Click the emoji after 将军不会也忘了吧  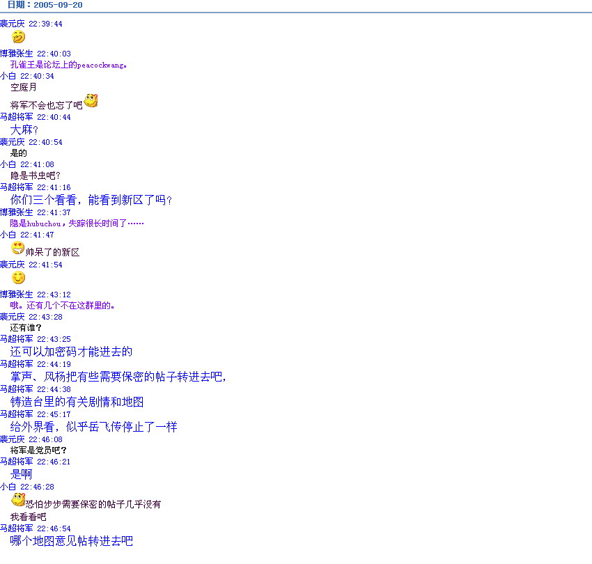91,100
